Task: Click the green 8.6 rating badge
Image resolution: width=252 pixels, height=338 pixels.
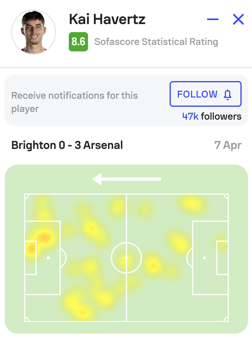Action: (78, 42)
